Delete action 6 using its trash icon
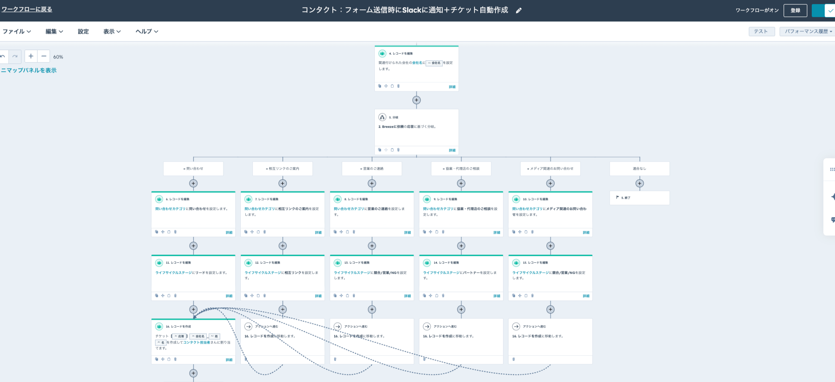Image resolution: width=835 pixels, height=382 pixels. 175,232
